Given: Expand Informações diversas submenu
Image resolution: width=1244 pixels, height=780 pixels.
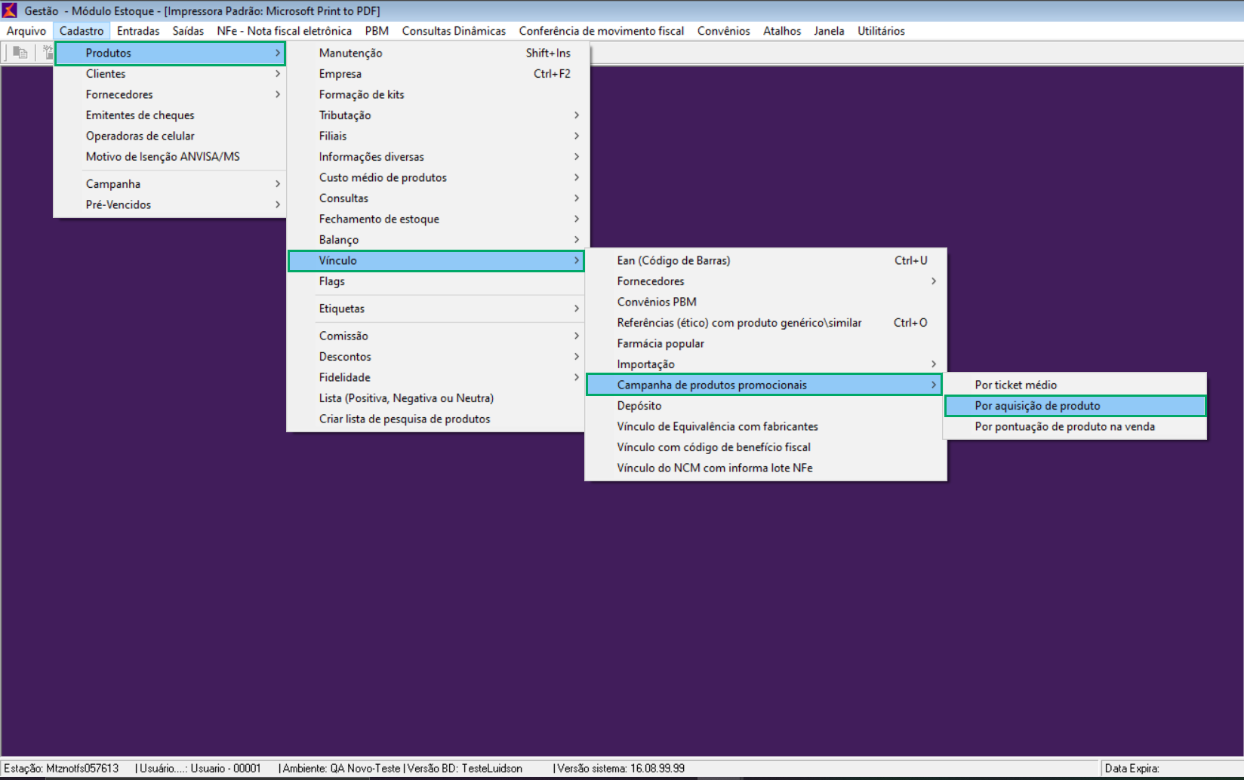Looking at the screenshot, I should point(436,157).
